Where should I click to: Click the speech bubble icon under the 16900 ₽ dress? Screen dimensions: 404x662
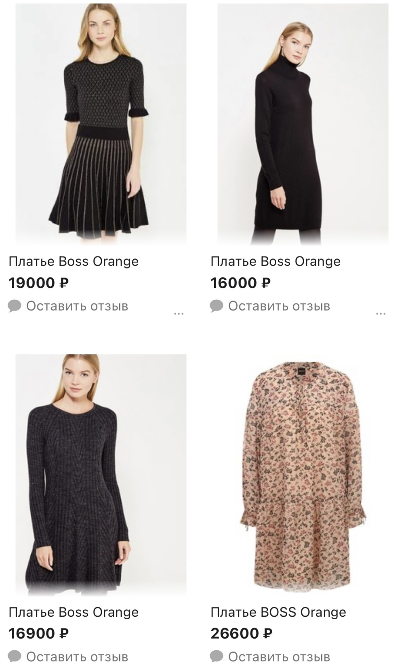tap(15, 655)
